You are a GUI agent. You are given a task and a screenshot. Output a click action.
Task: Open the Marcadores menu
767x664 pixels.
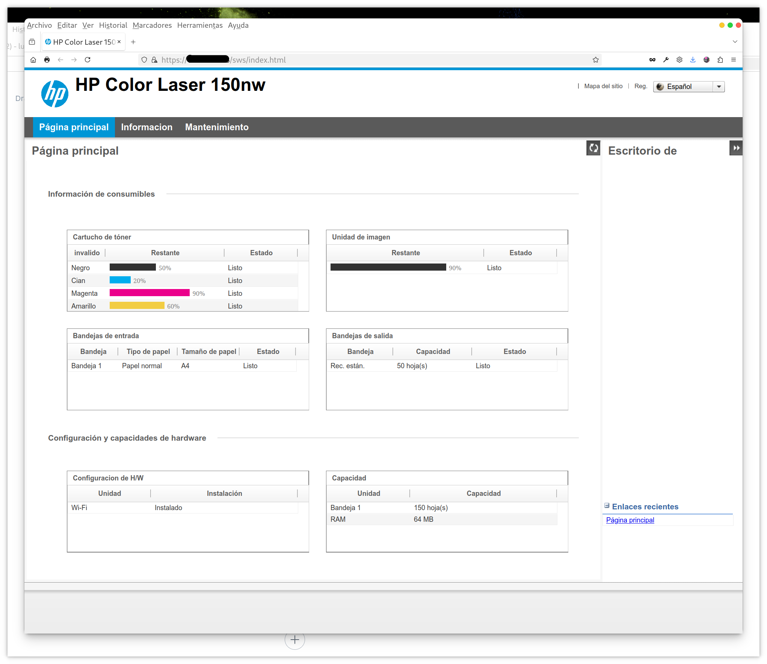point(152,25)
